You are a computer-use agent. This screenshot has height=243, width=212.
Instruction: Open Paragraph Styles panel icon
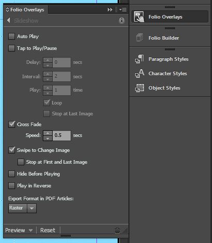[139, 59]
